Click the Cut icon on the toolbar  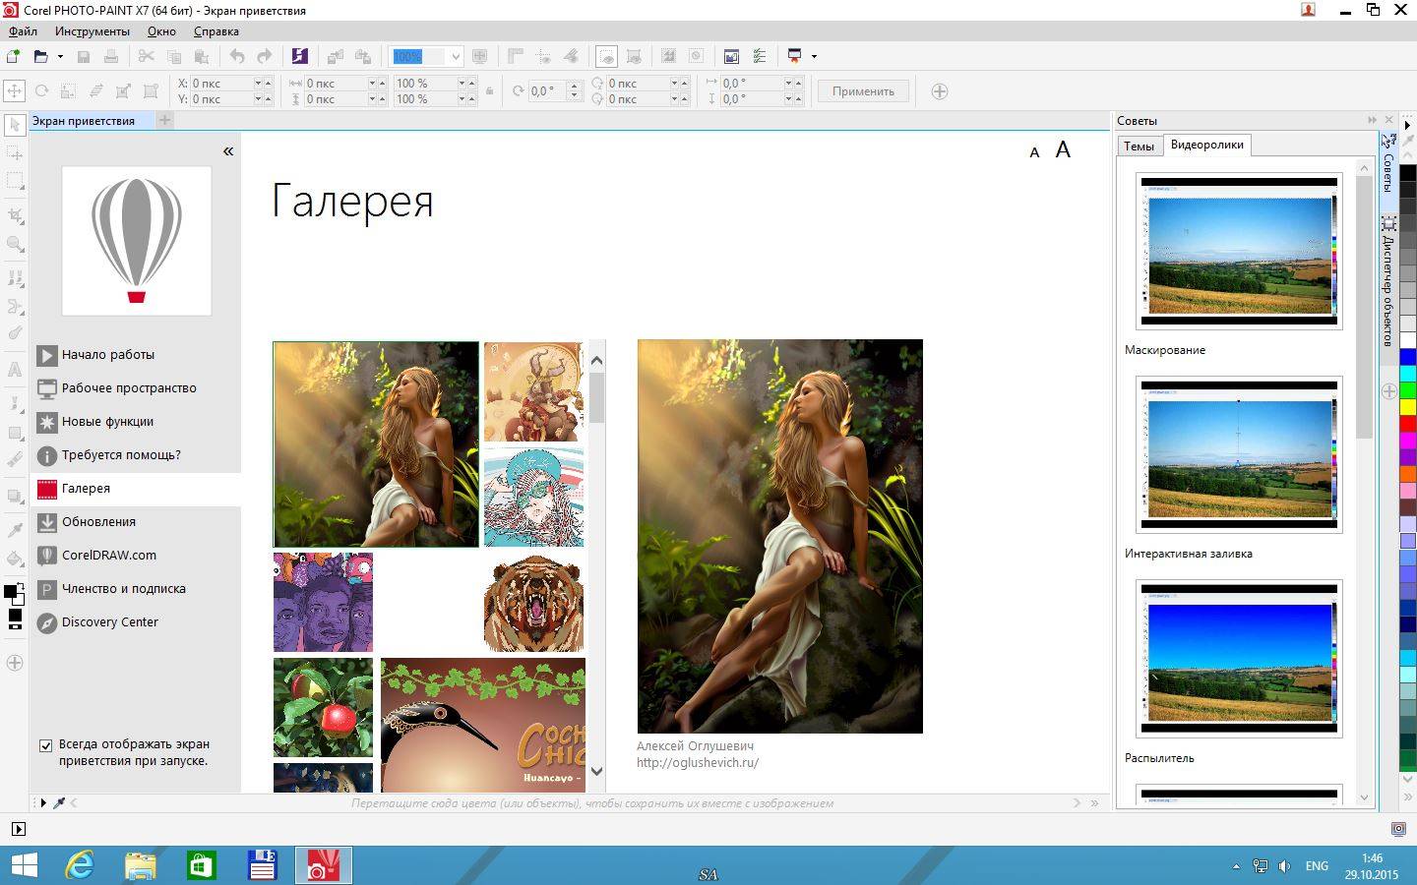(146, 55)
